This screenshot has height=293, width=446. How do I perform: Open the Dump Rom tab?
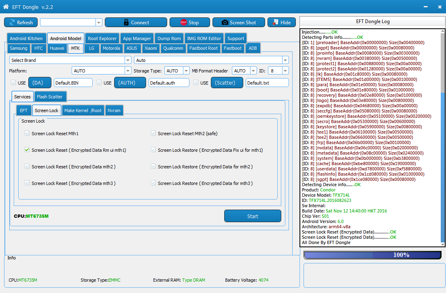(x=169, y=38)
